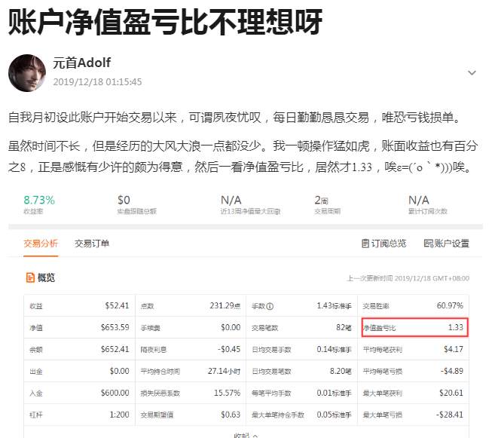The width and height of the screenshot is (498, 438).
Task: Click the 收益 value $52.41
Action: (x=117, y=306)
